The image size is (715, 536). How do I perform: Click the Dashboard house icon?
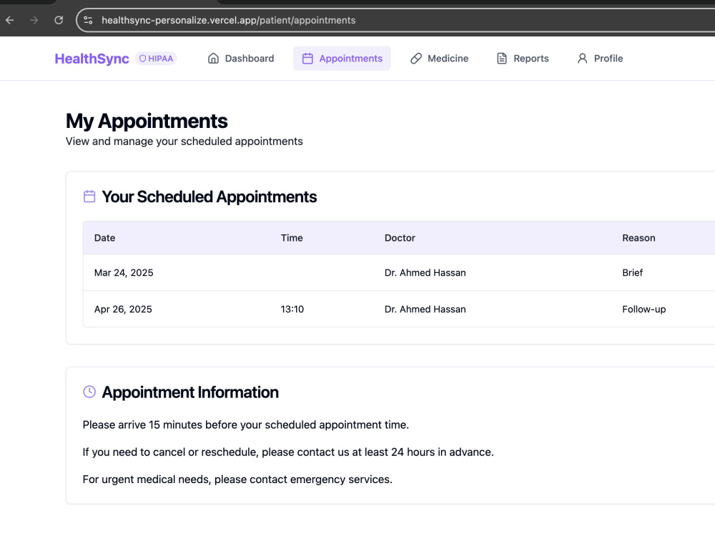213,59
